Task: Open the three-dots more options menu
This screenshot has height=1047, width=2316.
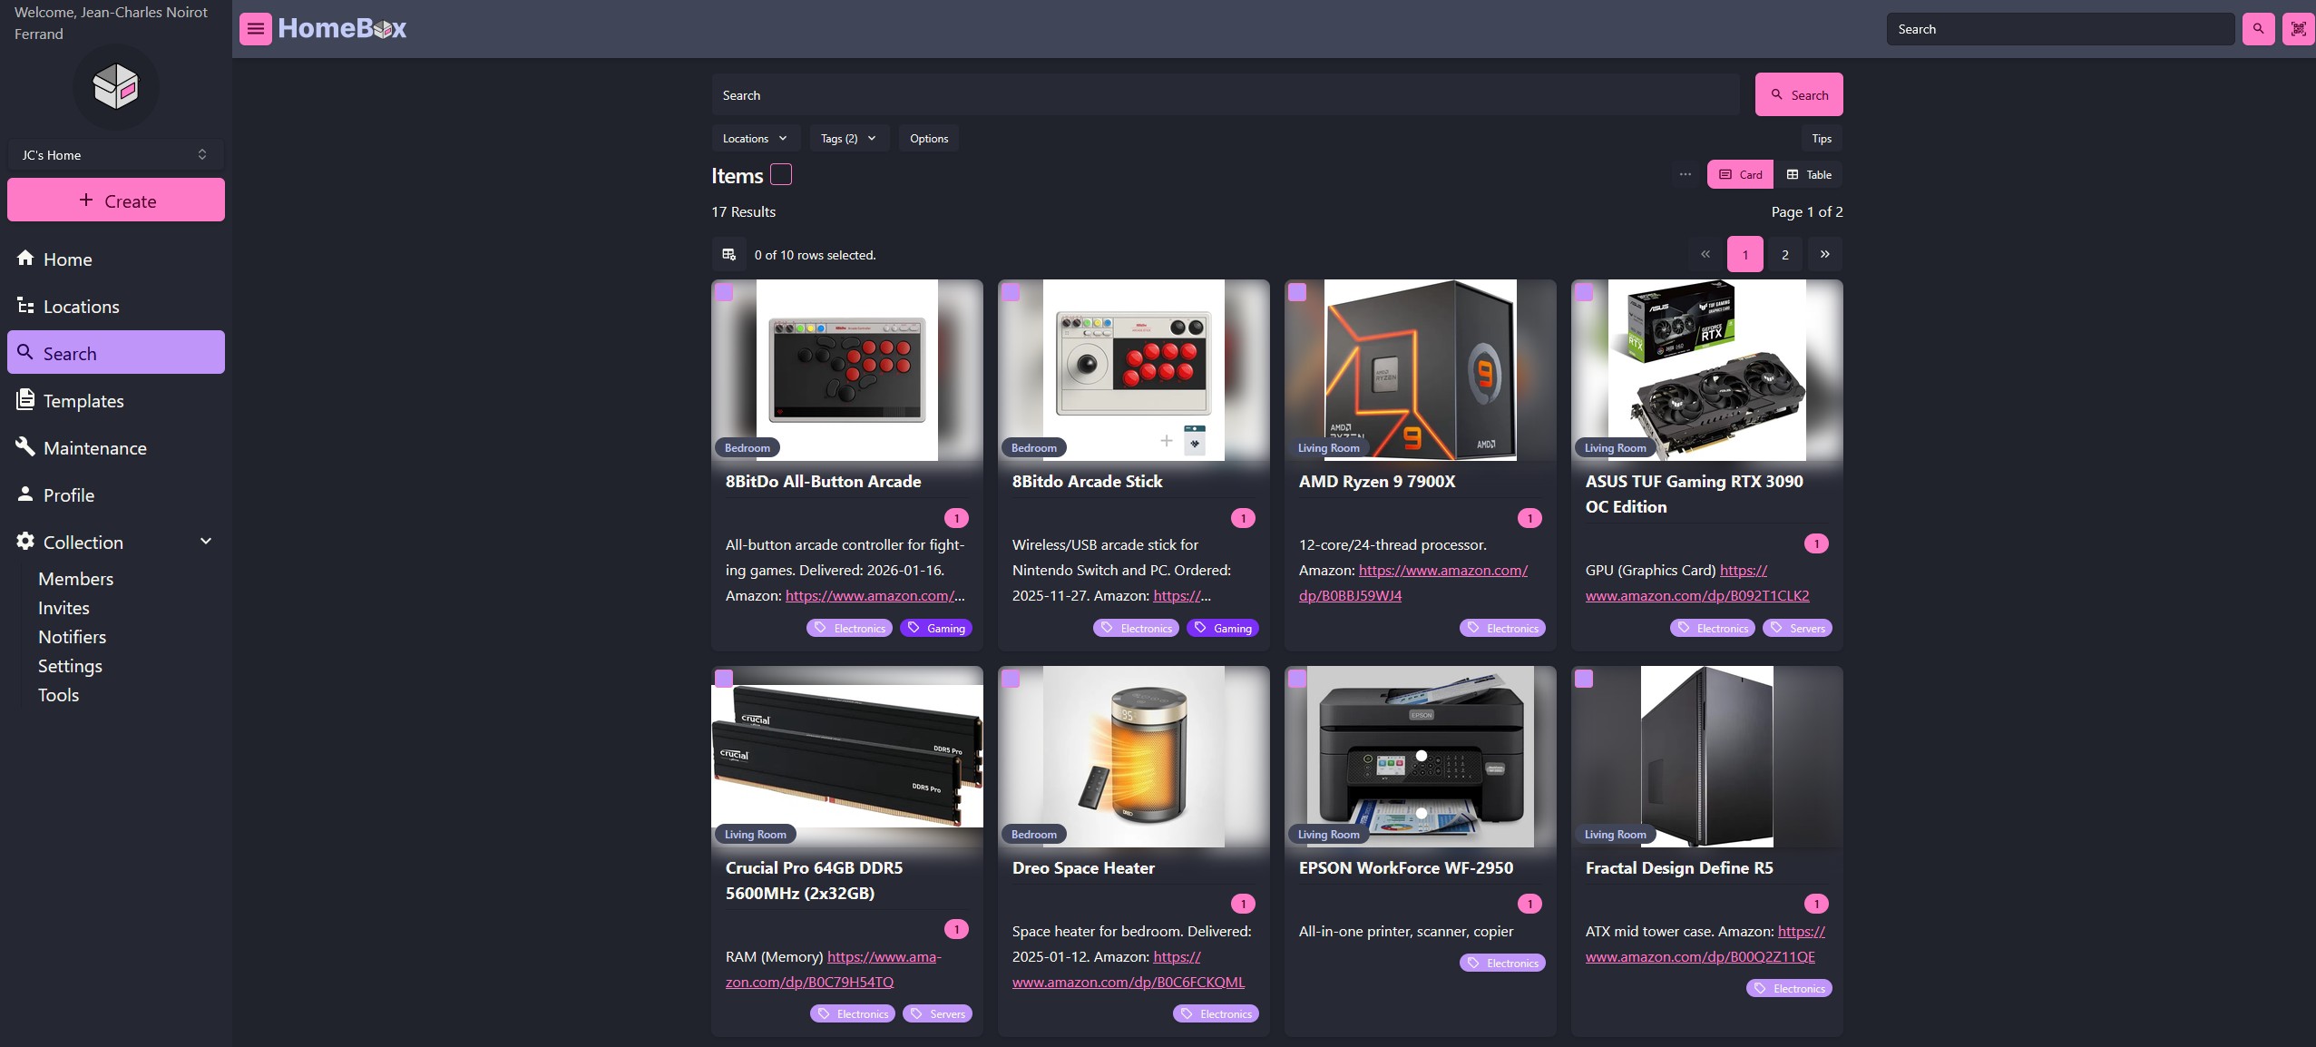Action: [x=1686, y=174]
